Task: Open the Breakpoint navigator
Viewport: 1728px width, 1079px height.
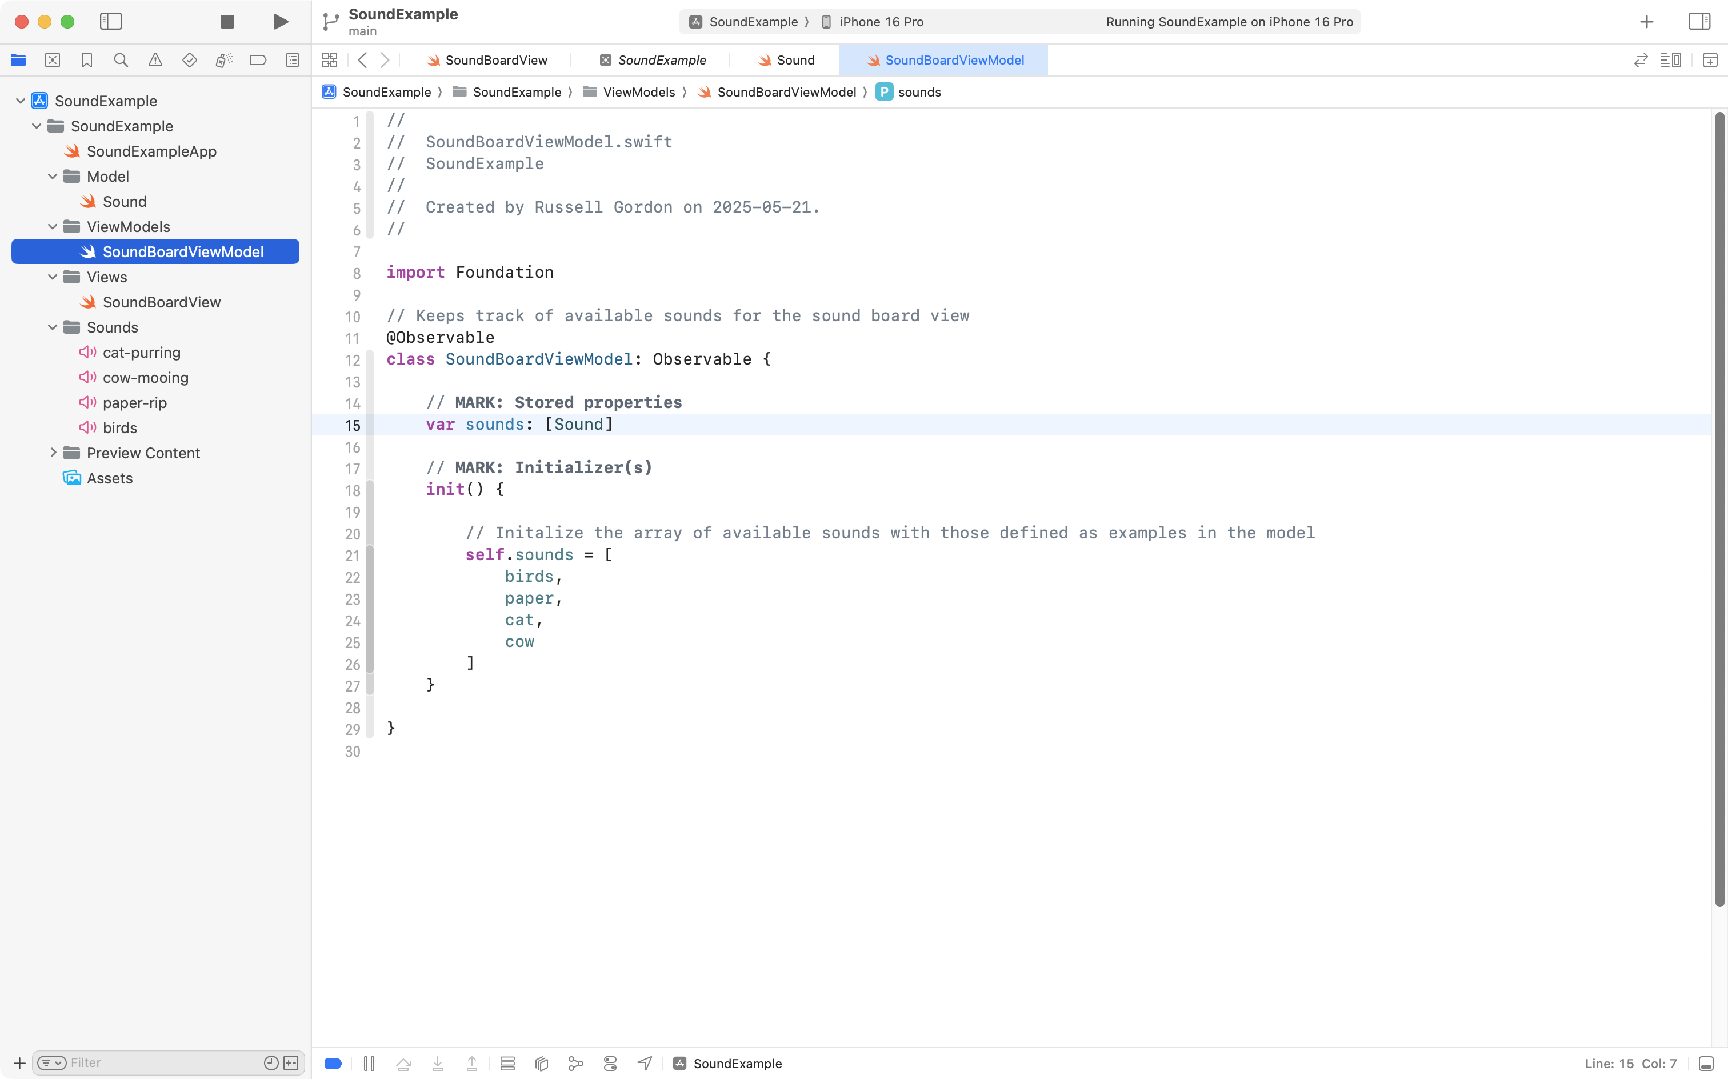Action: pyautogui.click(x=258, y=60)
